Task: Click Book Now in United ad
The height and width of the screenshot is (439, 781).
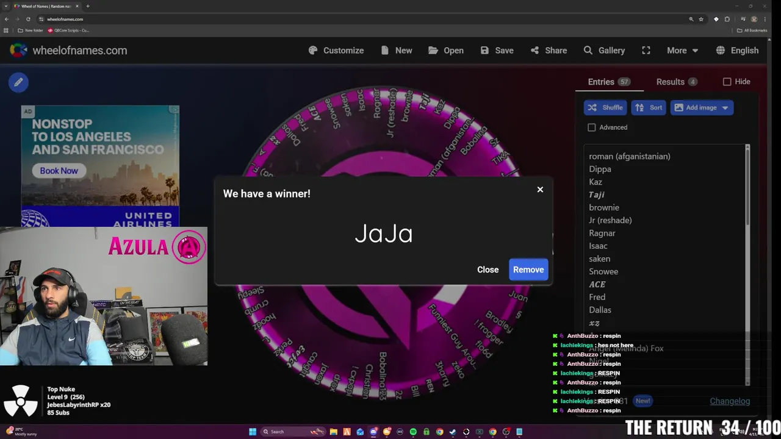Action: pyautogui.click(x=59, y=171)
